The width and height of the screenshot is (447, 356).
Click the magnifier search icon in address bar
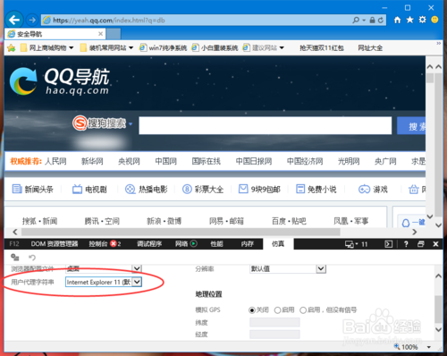coord(356,20)
